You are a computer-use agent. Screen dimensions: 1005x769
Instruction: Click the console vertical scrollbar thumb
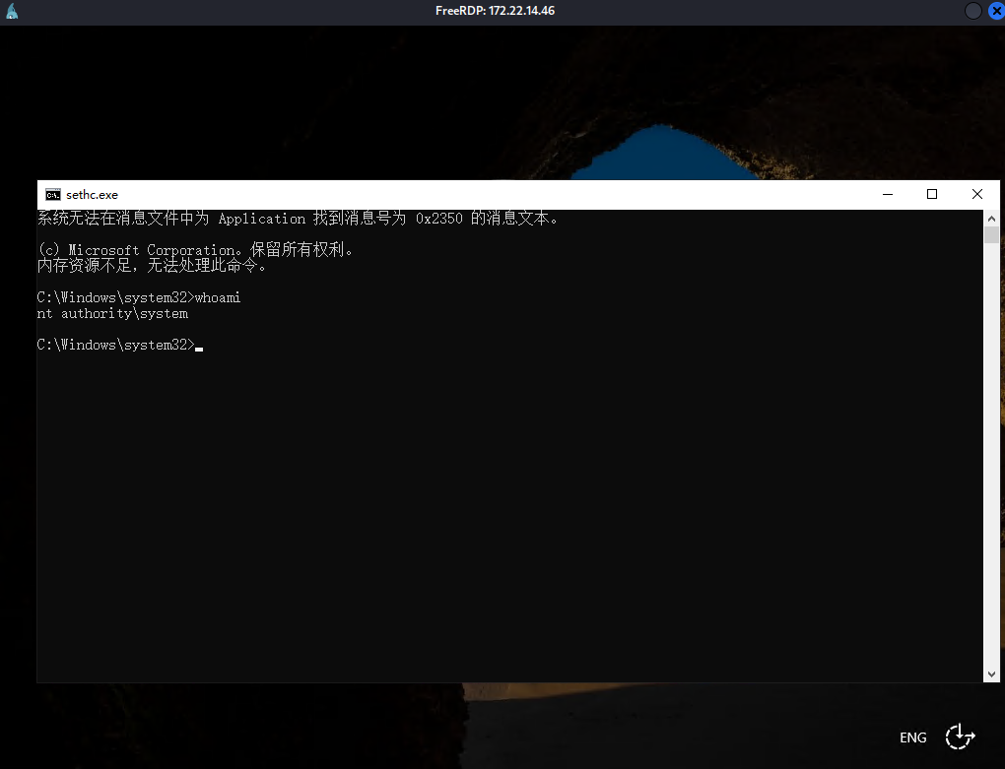point(991,234)
